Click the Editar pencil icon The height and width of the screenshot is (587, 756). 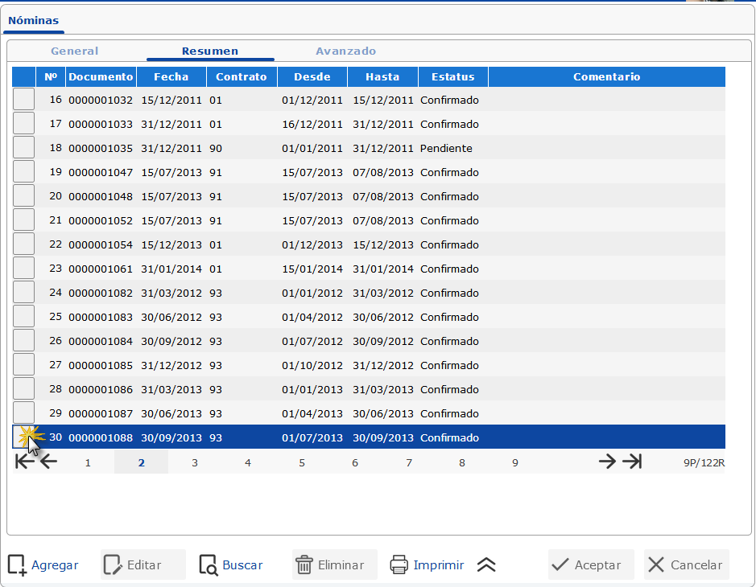pos(113,565)
